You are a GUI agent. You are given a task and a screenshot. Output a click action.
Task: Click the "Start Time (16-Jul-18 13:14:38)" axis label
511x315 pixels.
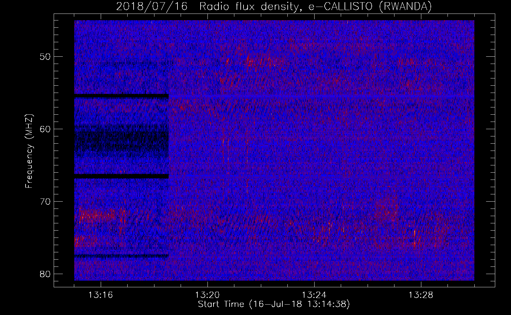[274, 304]
